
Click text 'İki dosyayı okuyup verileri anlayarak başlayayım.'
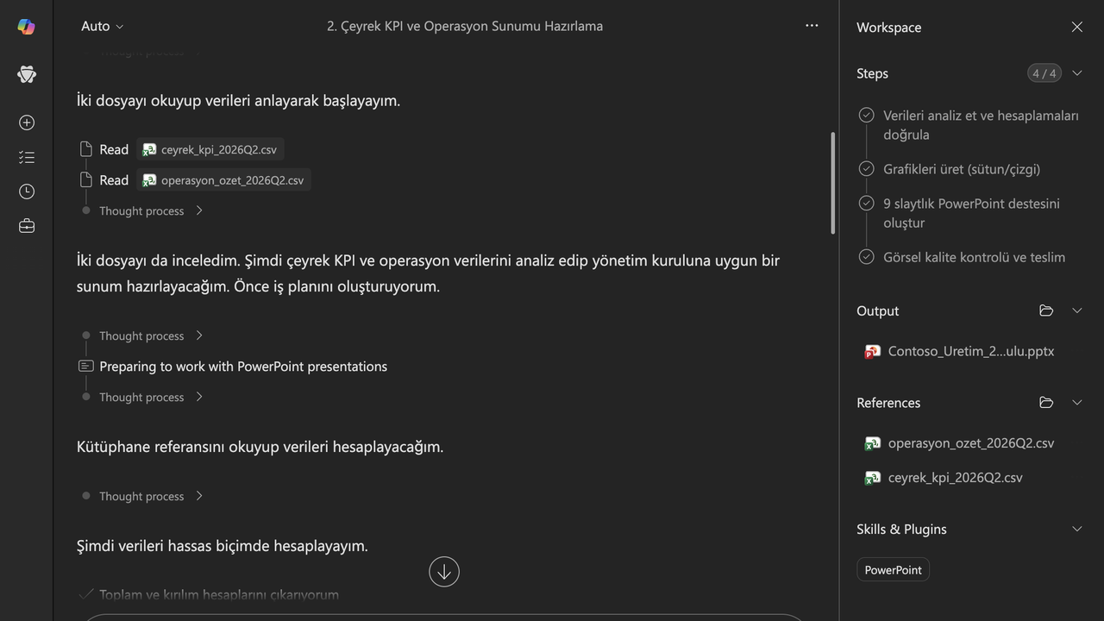[238, 101]
